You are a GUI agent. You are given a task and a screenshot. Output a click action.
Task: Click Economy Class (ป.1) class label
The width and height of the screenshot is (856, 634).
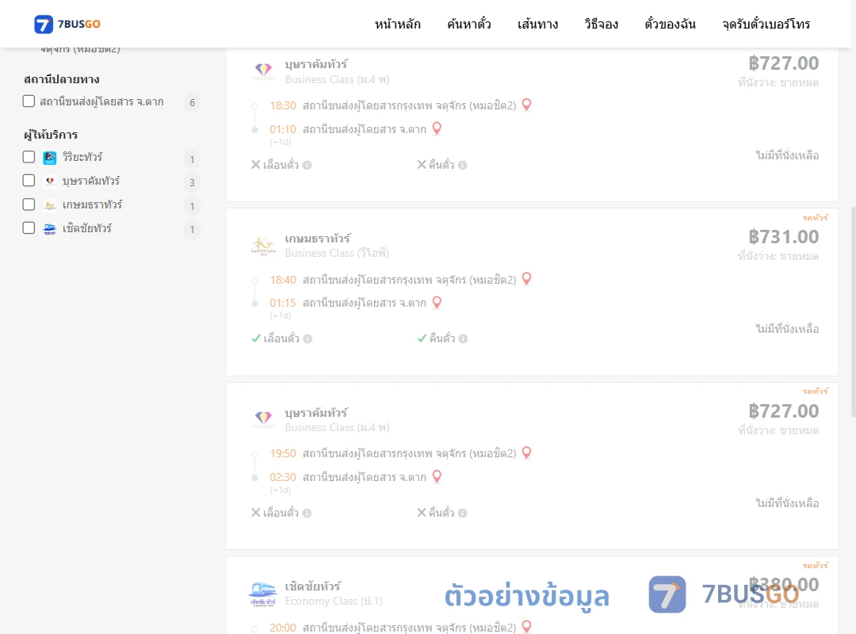pos(334,602)
